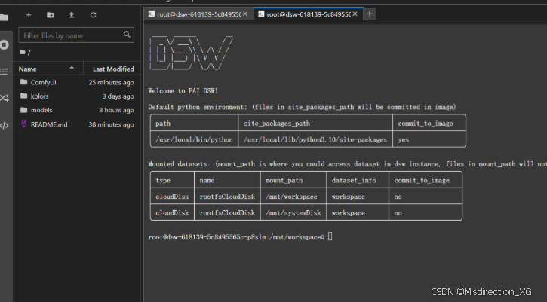Image resolution: width=547 pixels, height=302 pixels.
Task: Click the /mnt/systemDisk mount path cell
Action: [x=293, y=213]
